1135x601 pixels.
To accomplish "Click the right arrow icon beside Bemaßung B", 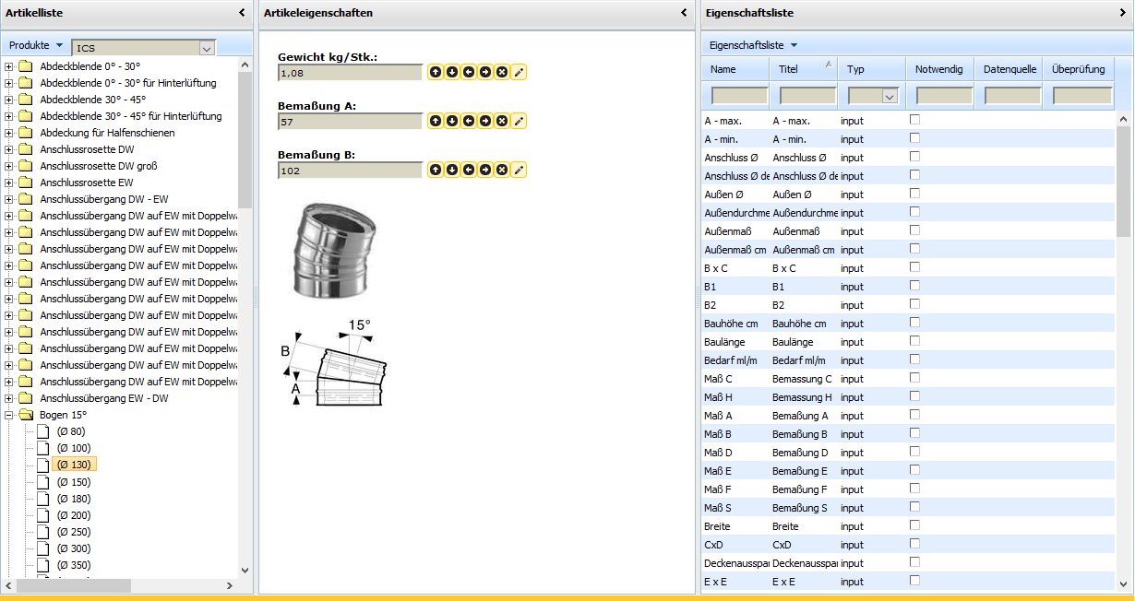I will click(485, 170).
